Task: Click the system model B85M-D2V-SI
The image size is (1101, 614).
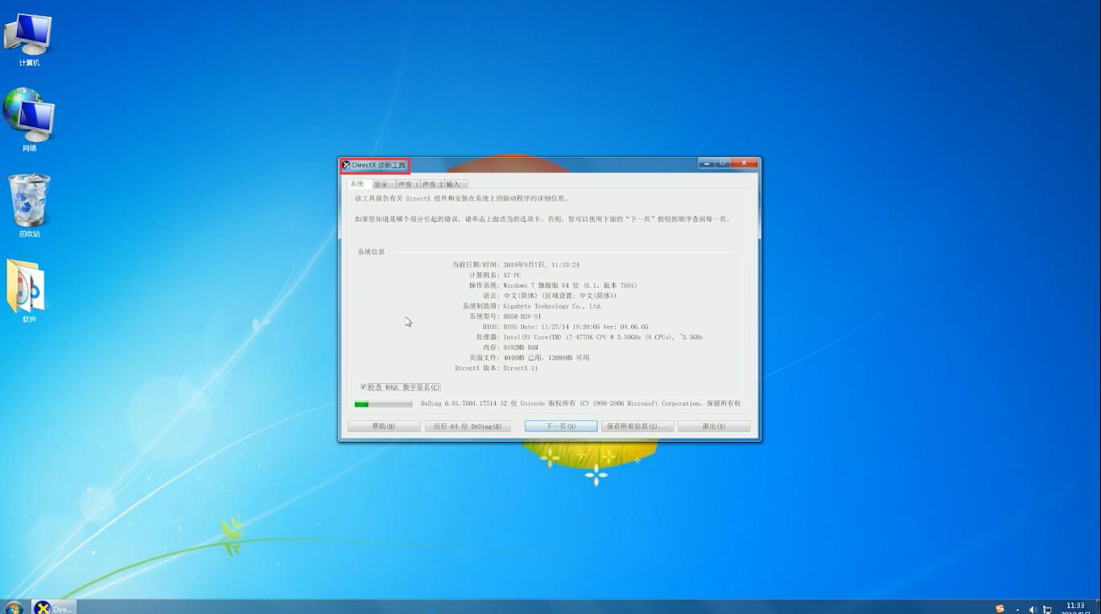Action: tap(522, 316)
